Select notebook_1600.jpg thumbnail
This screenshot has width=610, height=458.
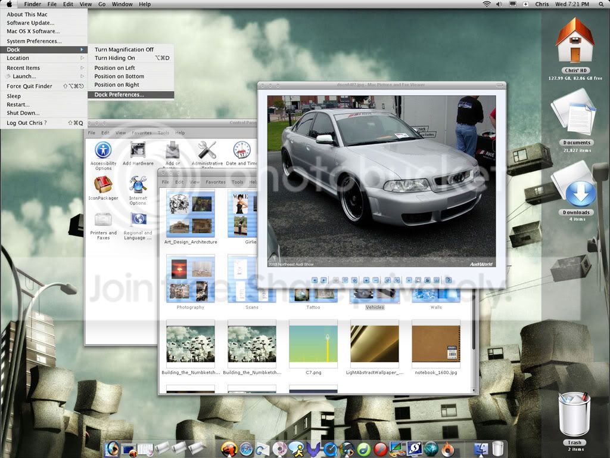click(436, 344)
